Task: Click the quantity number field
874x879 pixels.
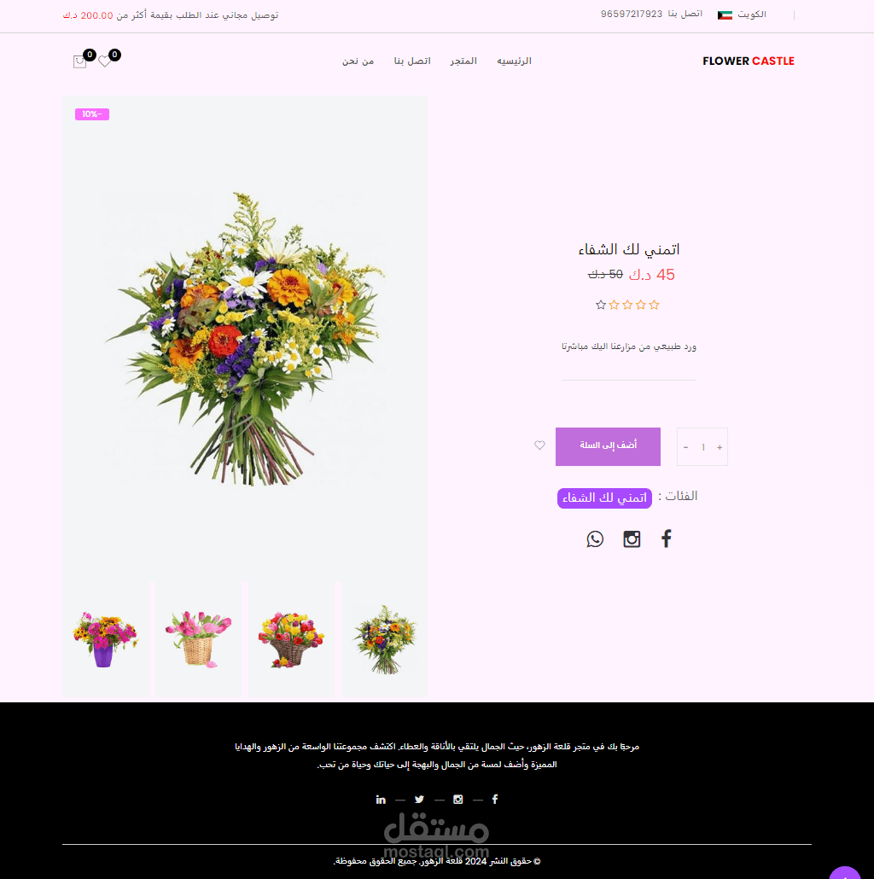Action: pos(703,447)
